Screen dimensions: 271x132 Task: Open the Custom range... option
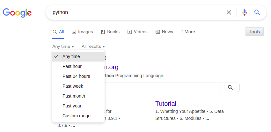coord(78,116)
